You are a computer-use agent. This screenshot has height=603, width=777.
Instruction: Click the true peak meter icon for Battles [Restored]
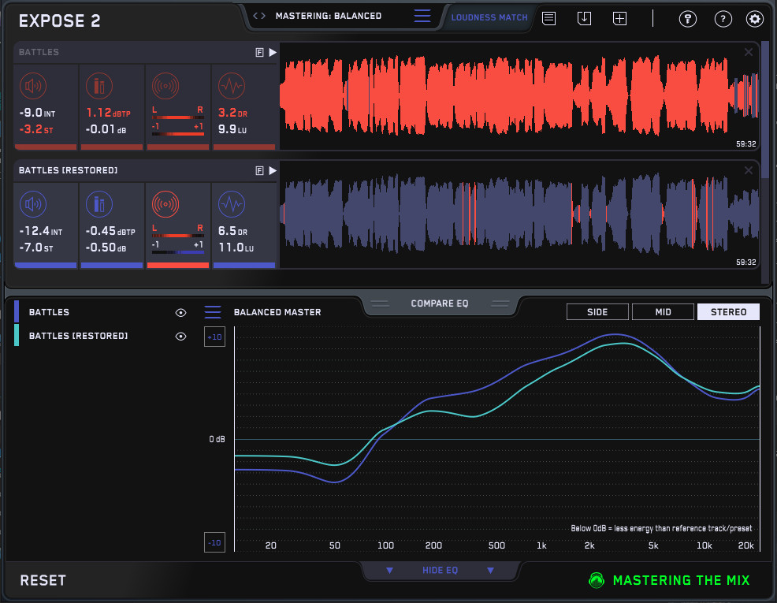[99, 205]
